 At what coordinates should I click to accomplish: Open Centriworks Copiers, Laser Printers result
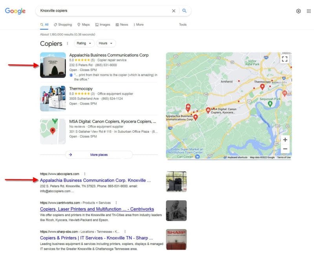(97, 209)
